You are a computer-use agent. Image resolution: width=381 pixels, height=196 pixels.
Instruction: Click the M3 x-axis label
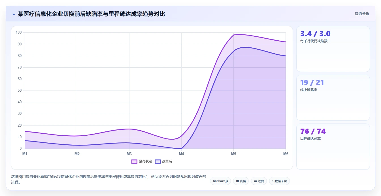[x=129, y=154]
